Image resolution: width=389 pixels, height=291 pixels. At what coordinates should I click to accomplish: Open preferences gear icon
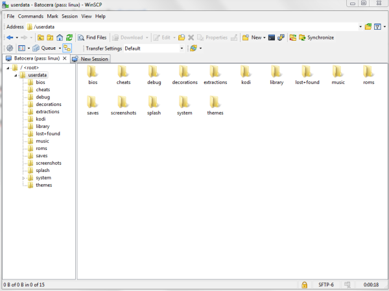click(10, 48)
